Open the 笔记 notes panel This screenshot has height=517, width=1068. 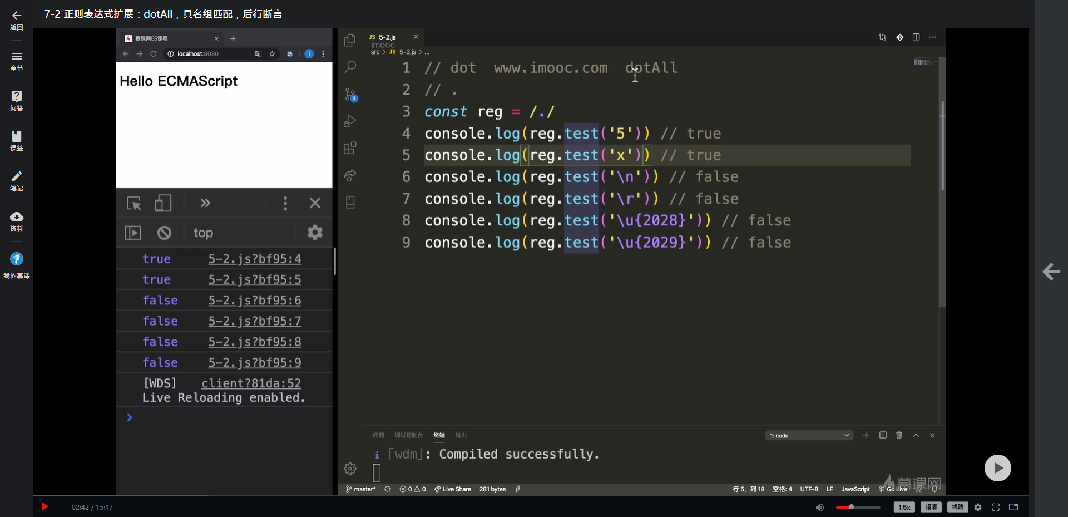click(17, 181)
